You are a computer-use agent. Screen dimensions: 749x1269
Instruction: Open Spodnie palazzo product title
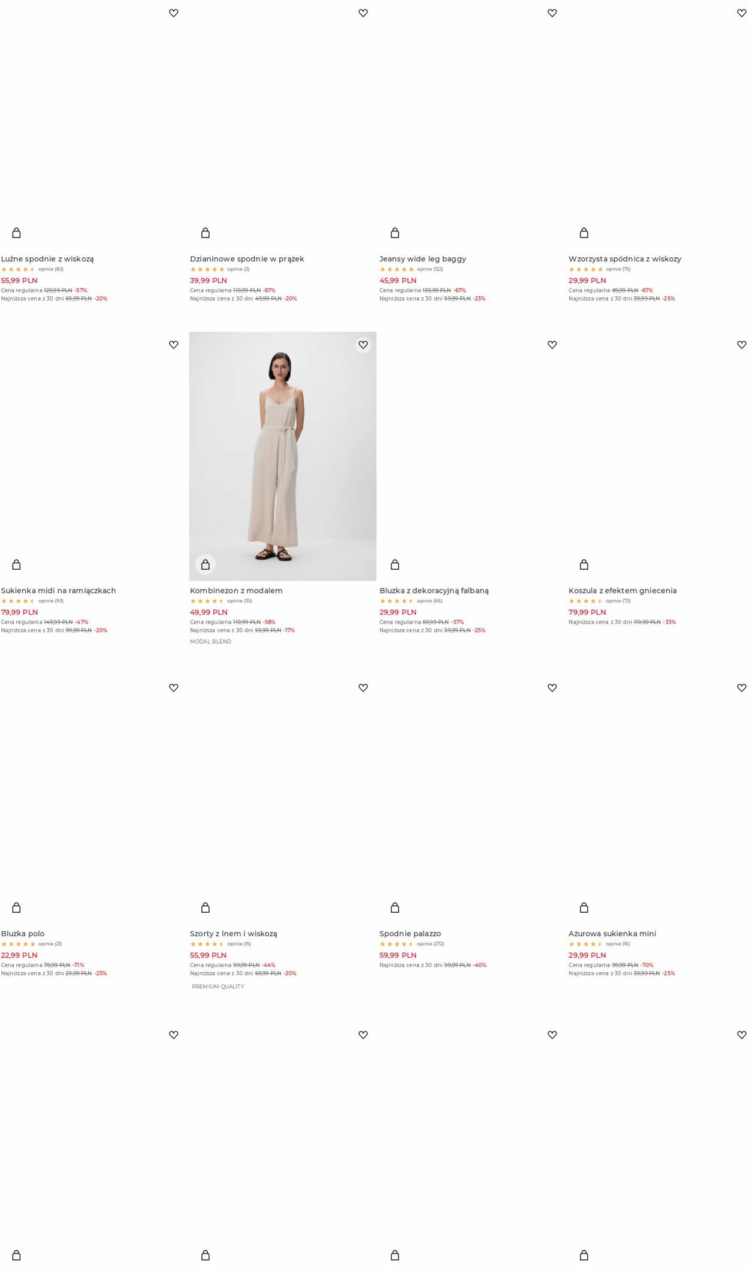click(410, 934)
